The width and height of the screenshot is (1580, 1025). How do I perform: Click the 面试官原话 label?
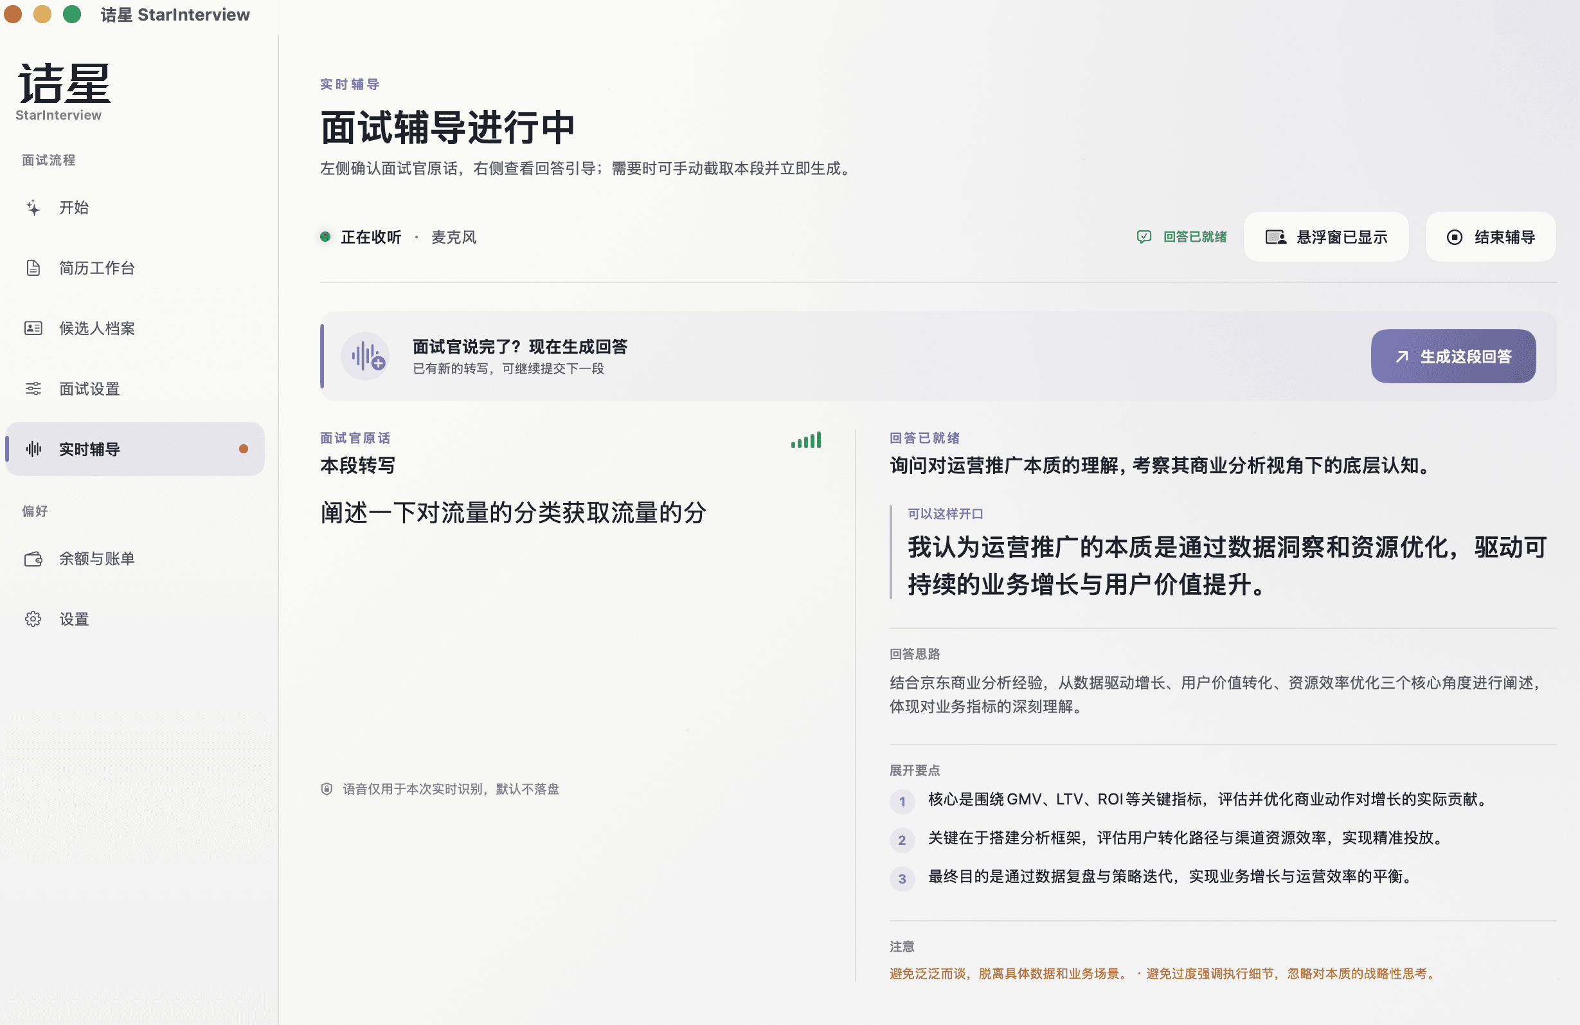pyautogui.click(x=355, y=438)
